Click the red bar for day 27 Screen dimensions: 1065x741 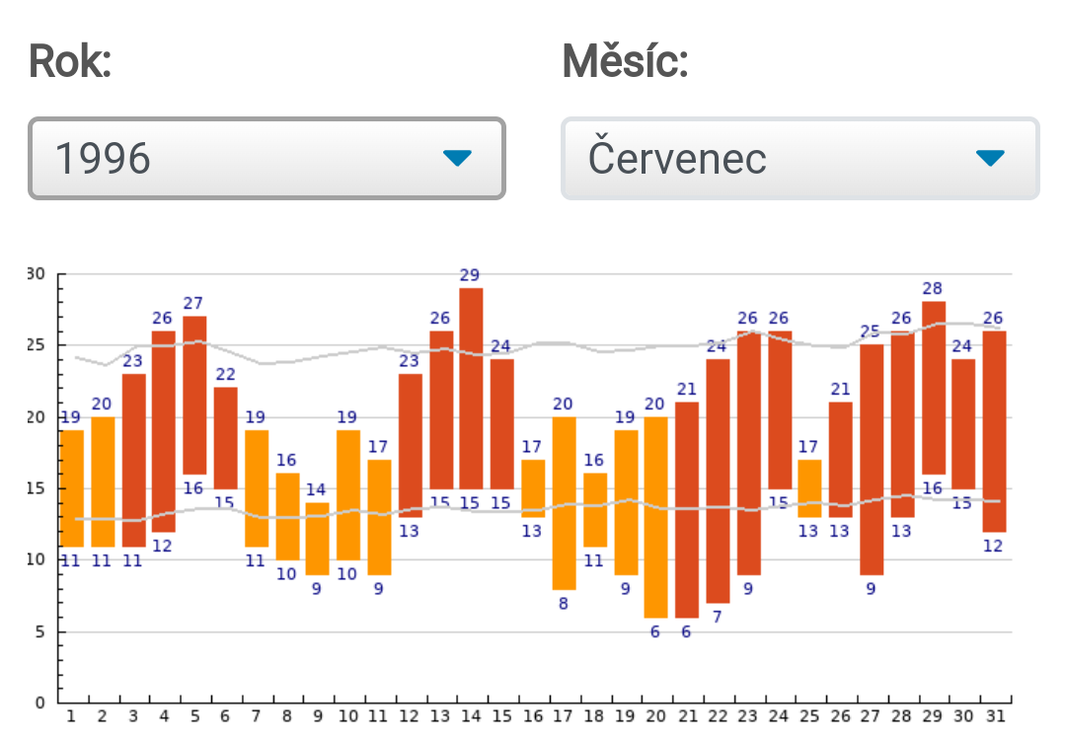coord(871,459)
